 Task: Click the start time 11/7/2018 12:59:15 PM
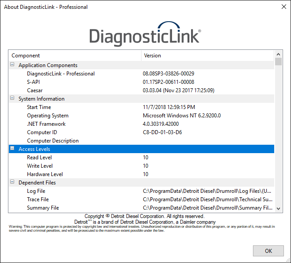(168, 107)
